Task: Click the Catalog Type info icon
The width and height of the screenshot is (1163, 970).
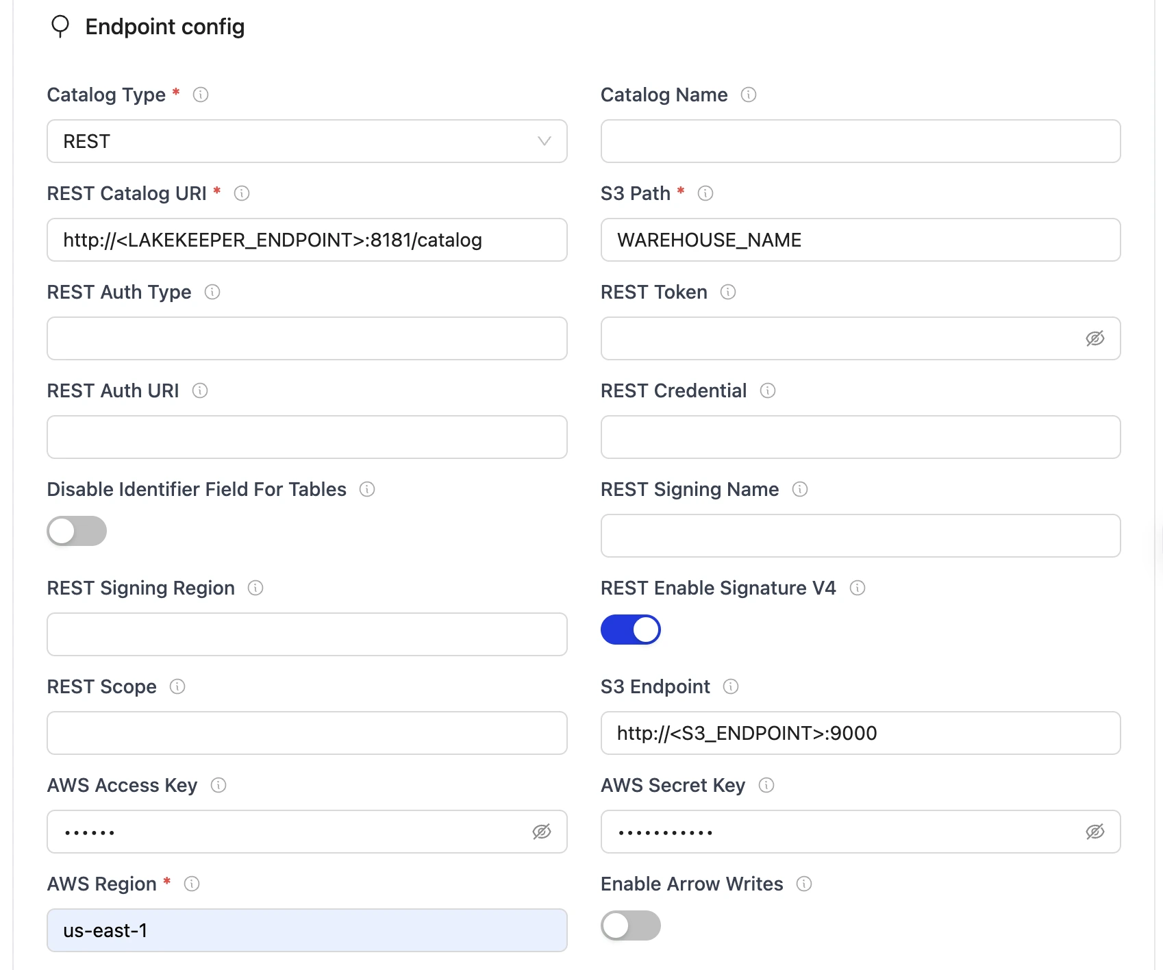Action: pyautogui.click(x=201, y=95)
